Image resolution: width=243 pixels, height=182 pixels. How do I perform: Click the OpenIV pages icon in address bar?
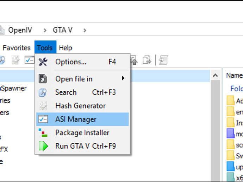click(x=2, y=30)
